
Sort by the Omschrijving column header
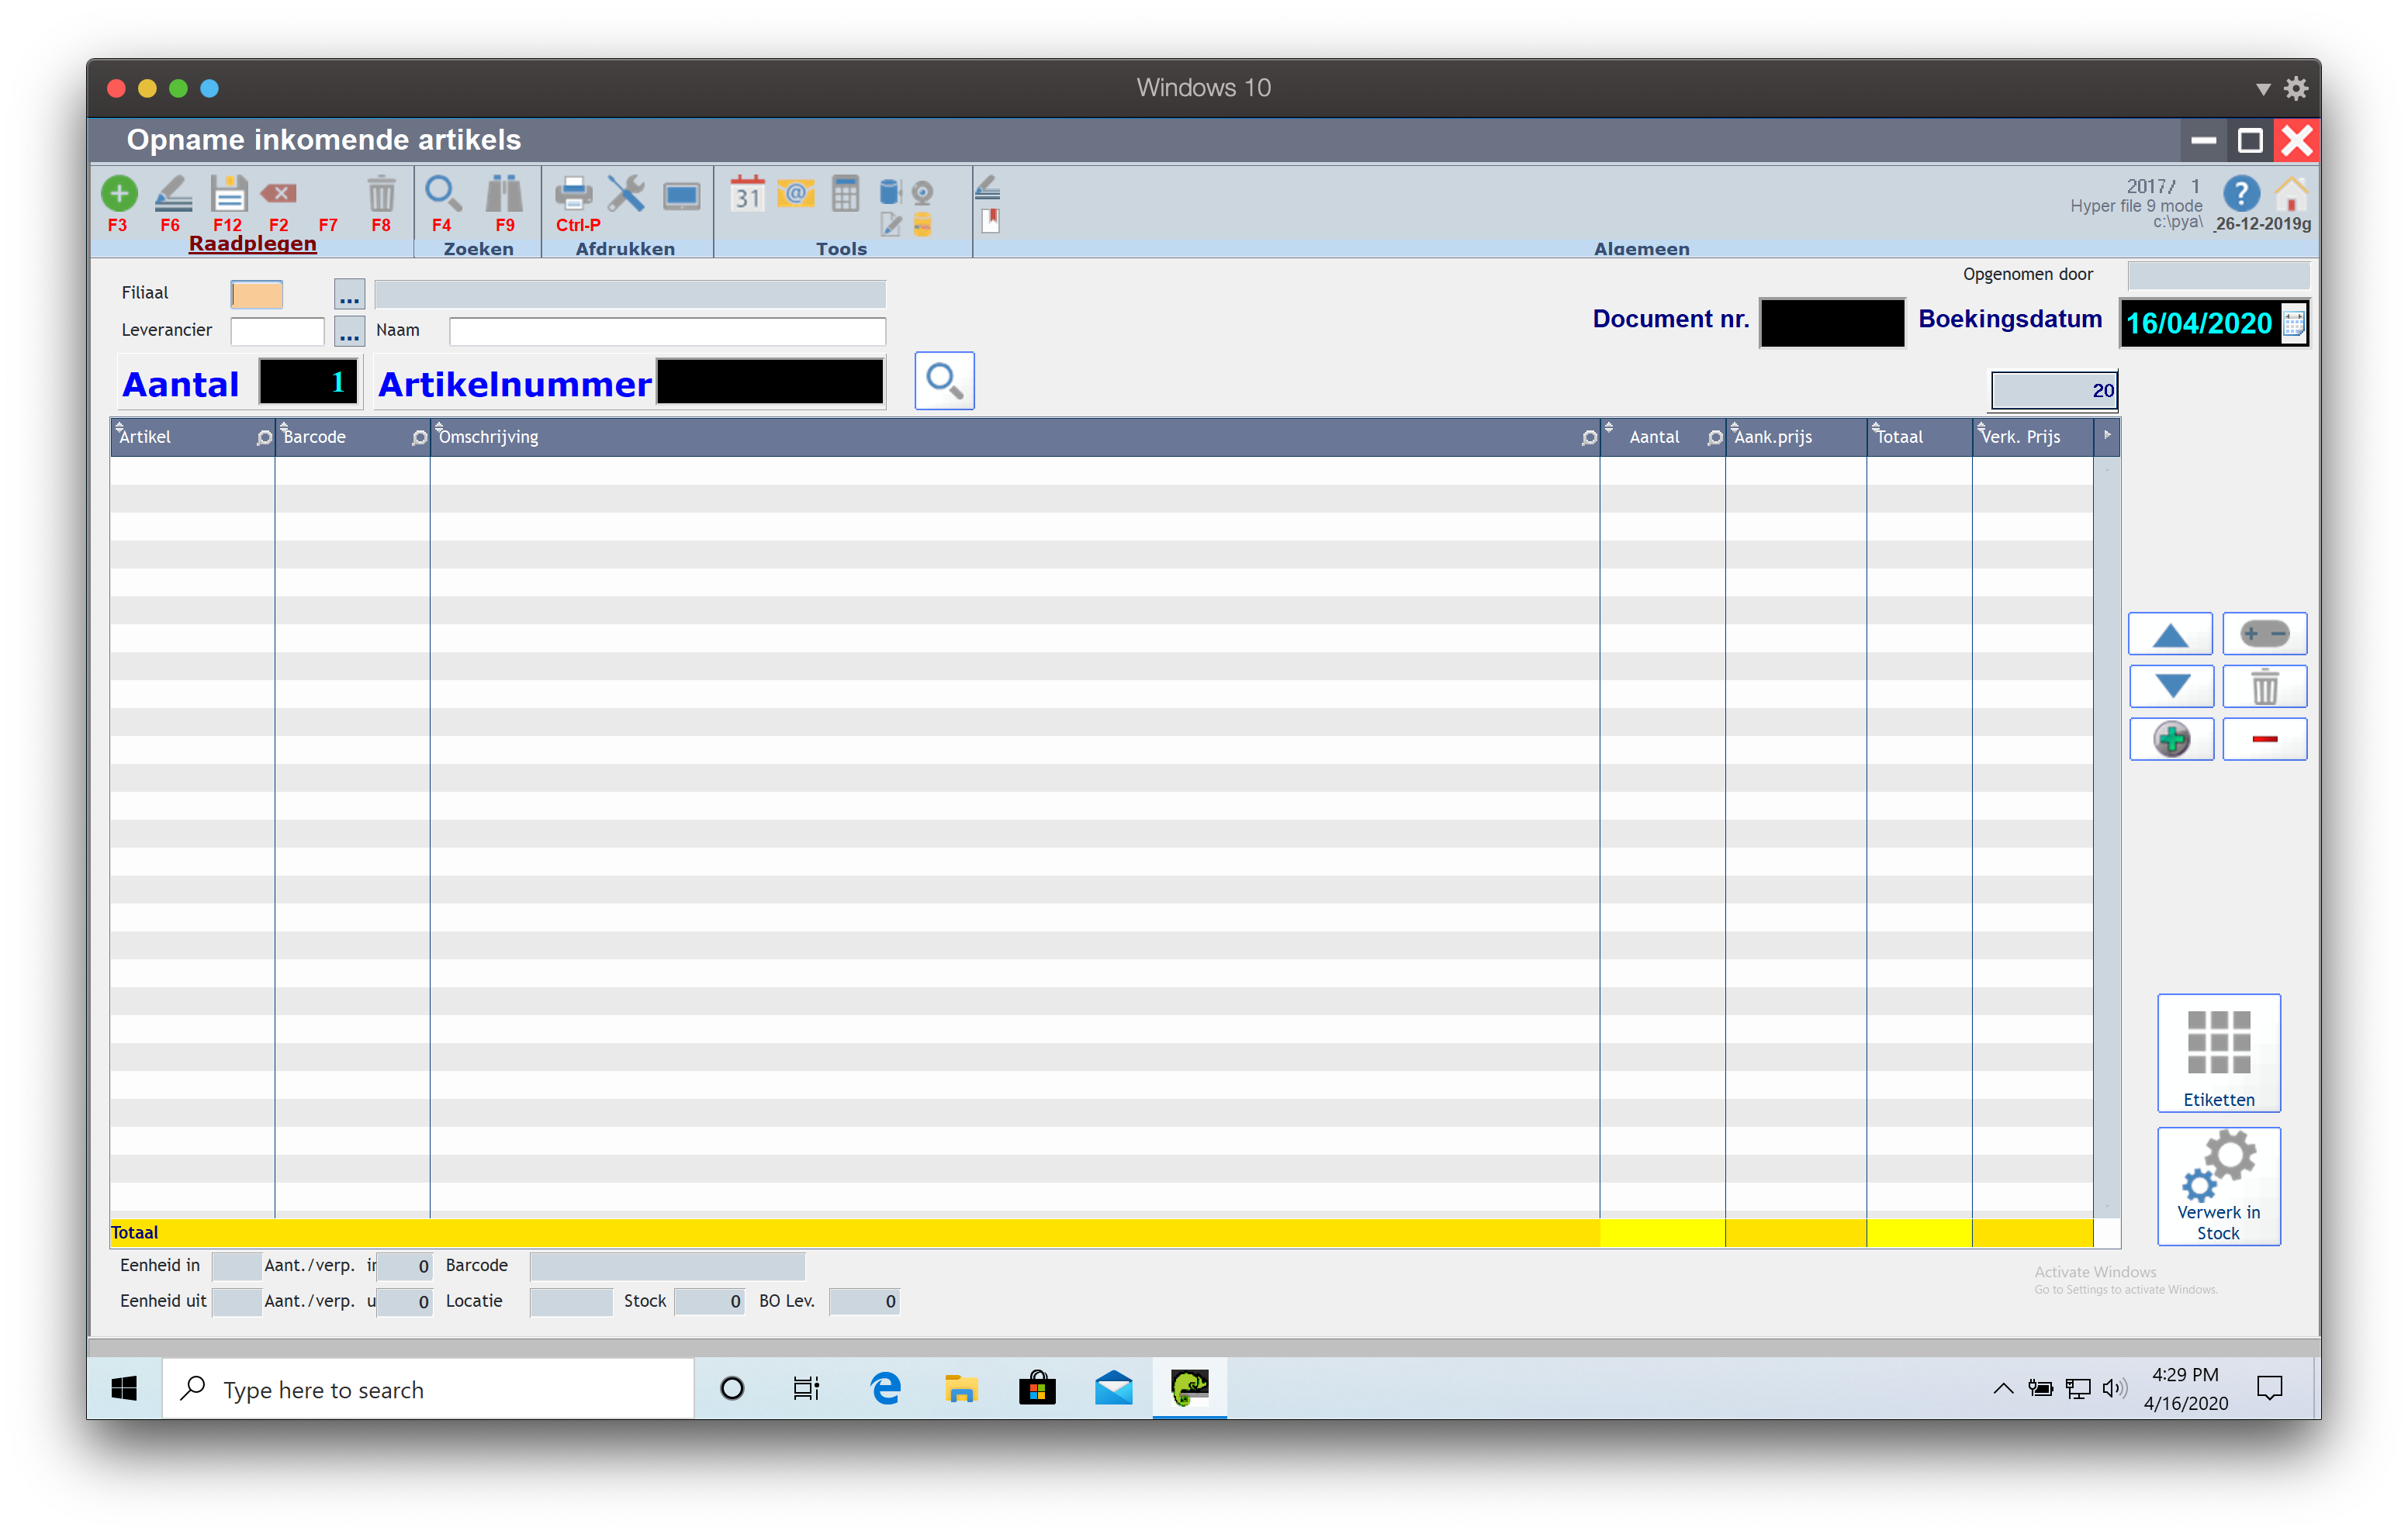coord(489,437)
